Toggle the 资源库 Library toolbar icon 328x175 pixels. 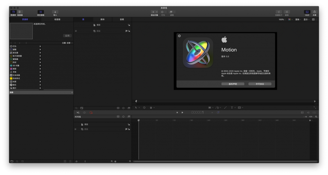(x=13, y=12)
